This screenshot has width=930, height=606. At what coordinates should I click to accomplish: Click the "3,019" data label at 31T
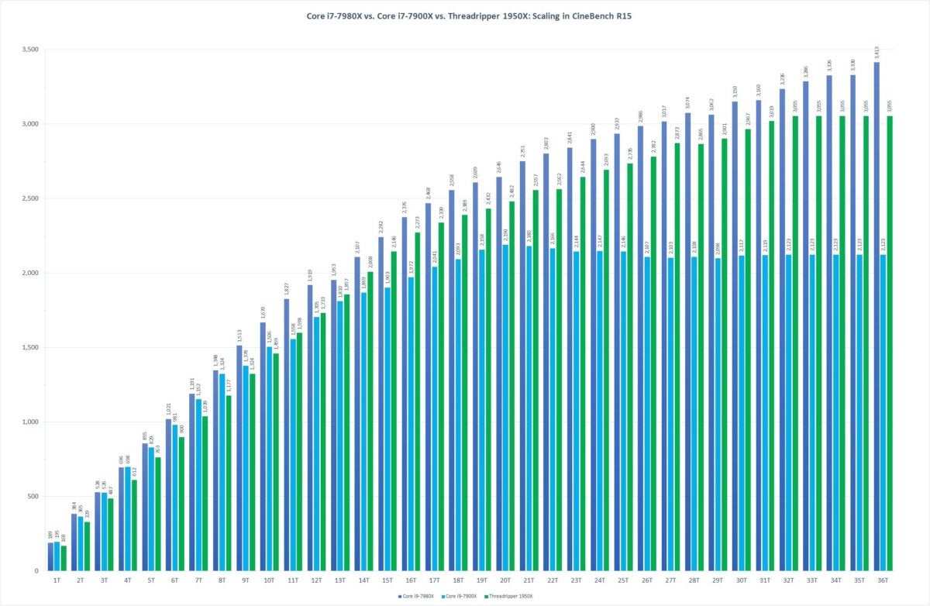[x=772, y=112]
